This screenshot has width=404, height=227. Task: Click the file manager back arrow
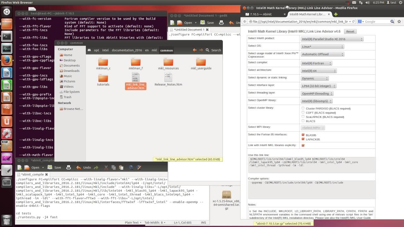pyautogui.click(x=195, y=50)
